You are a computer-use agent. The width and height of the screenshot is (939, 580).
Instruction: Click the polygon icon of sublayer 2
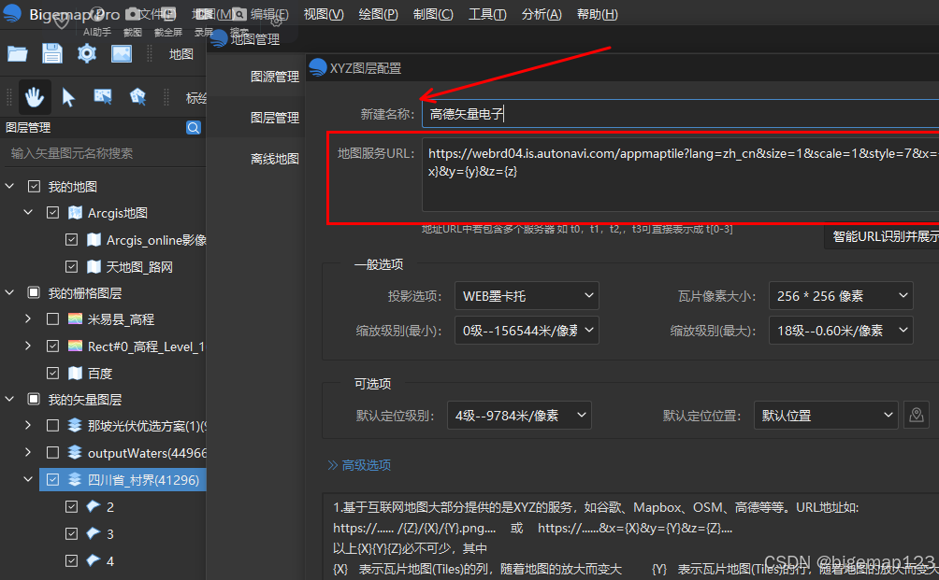pyautogui.click(x=93, y=506)
